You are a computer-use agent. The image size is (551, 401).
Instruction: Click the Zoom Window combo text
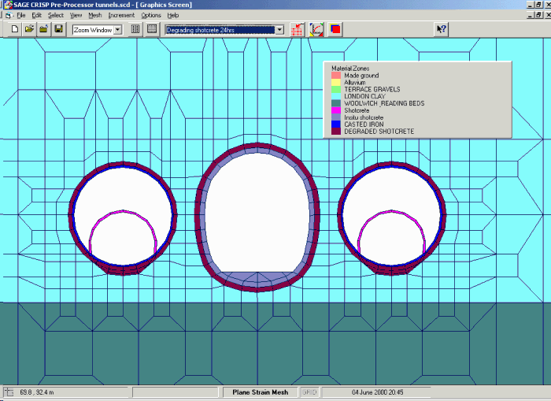pyautogui.click(x=93, y=30)
